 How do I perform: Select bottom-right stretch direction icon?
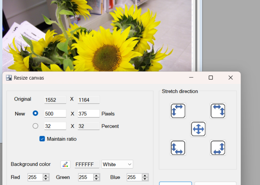tap(218, 148)
